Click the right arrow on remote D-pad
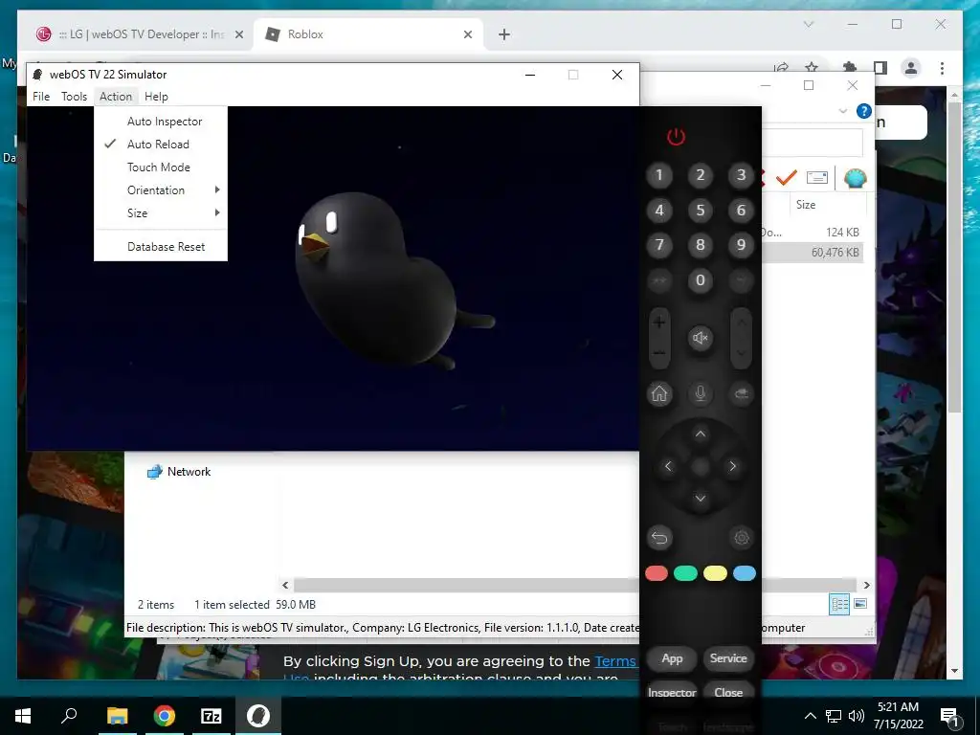The image size is (980, 735). coord(732,466)
